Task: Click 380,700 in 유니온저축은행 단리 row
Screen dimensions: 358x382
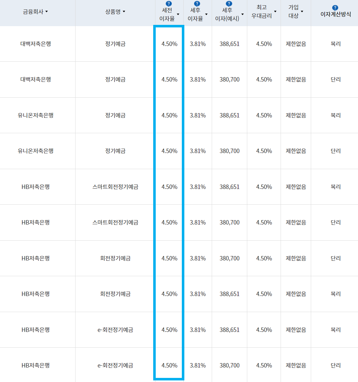Action: pyautogui.click(x=230, y=151)
